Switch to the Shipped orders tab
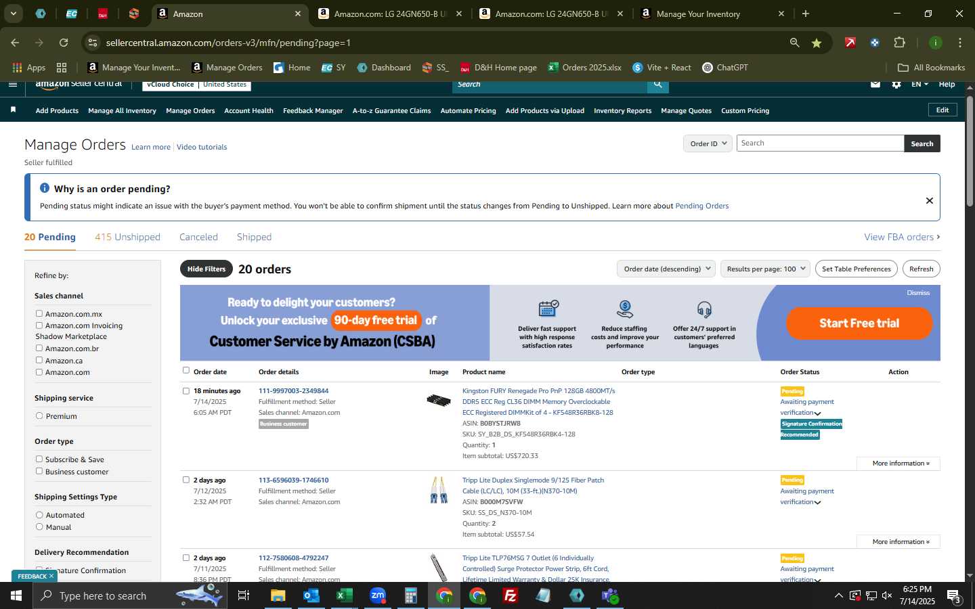 point(254,237)
